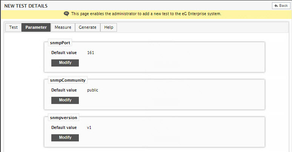This screenshot has height=152, width=292.
Task: Select the snmpCommunity section heading
Action: pos(68,80)
